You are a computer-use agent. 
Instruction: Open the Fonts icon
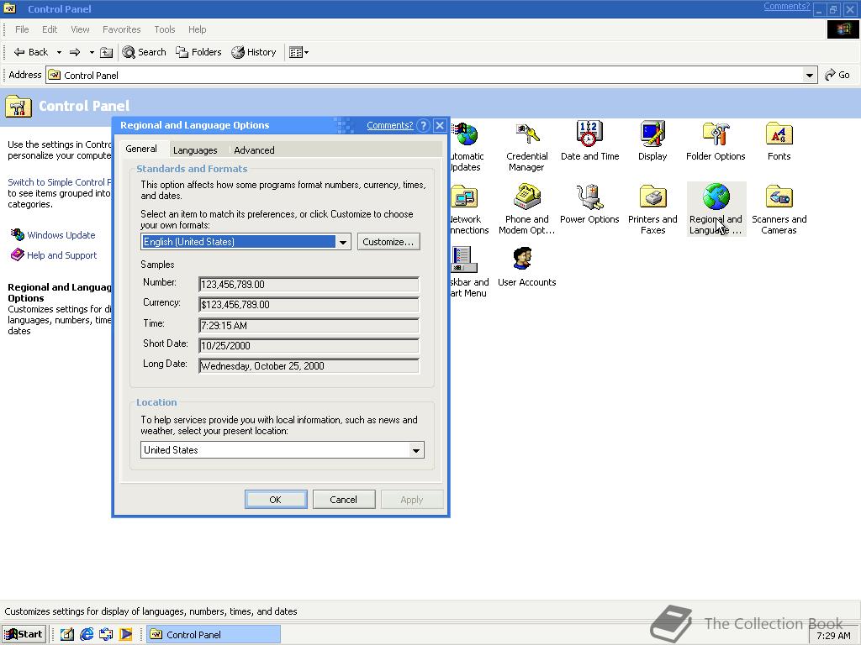(779, 141)
